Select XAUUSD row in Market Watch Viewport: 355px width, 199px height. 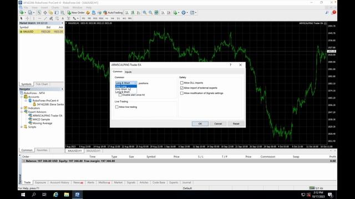[41, 32]
